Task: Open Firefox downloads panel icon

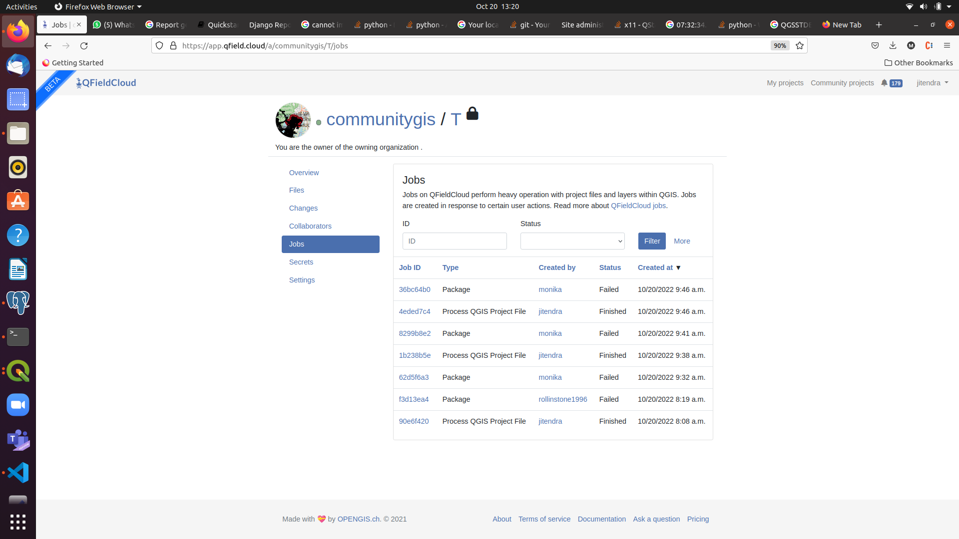Action: tap(893, 45)
